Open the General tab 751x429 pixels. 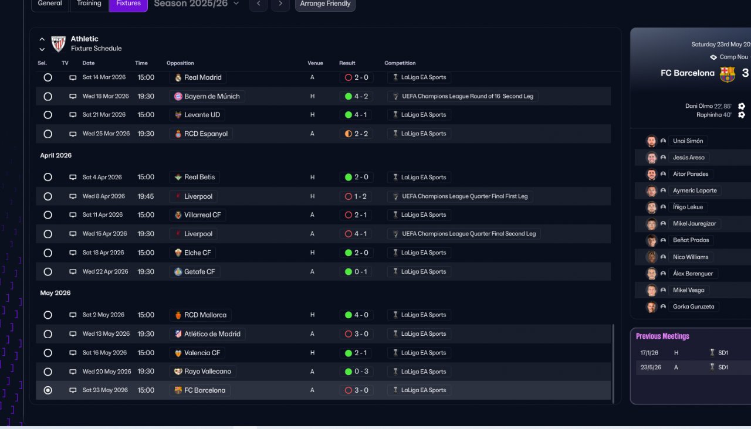point(50,4)
